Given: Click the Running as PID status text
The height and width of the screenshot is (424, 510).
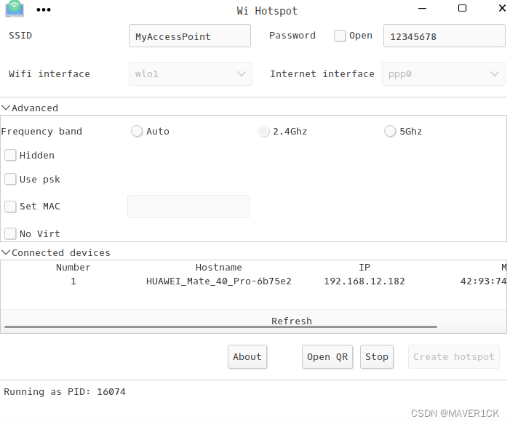Looking at the screenshot, I should (x=65, y=392).
